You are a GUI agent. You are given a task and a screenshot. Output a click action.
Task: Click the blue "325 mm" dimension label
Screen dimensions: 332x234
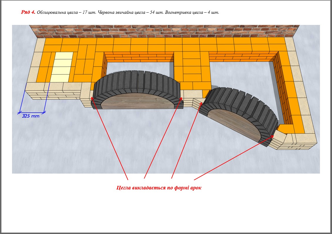pyautogui.click(x=31, y=116)
